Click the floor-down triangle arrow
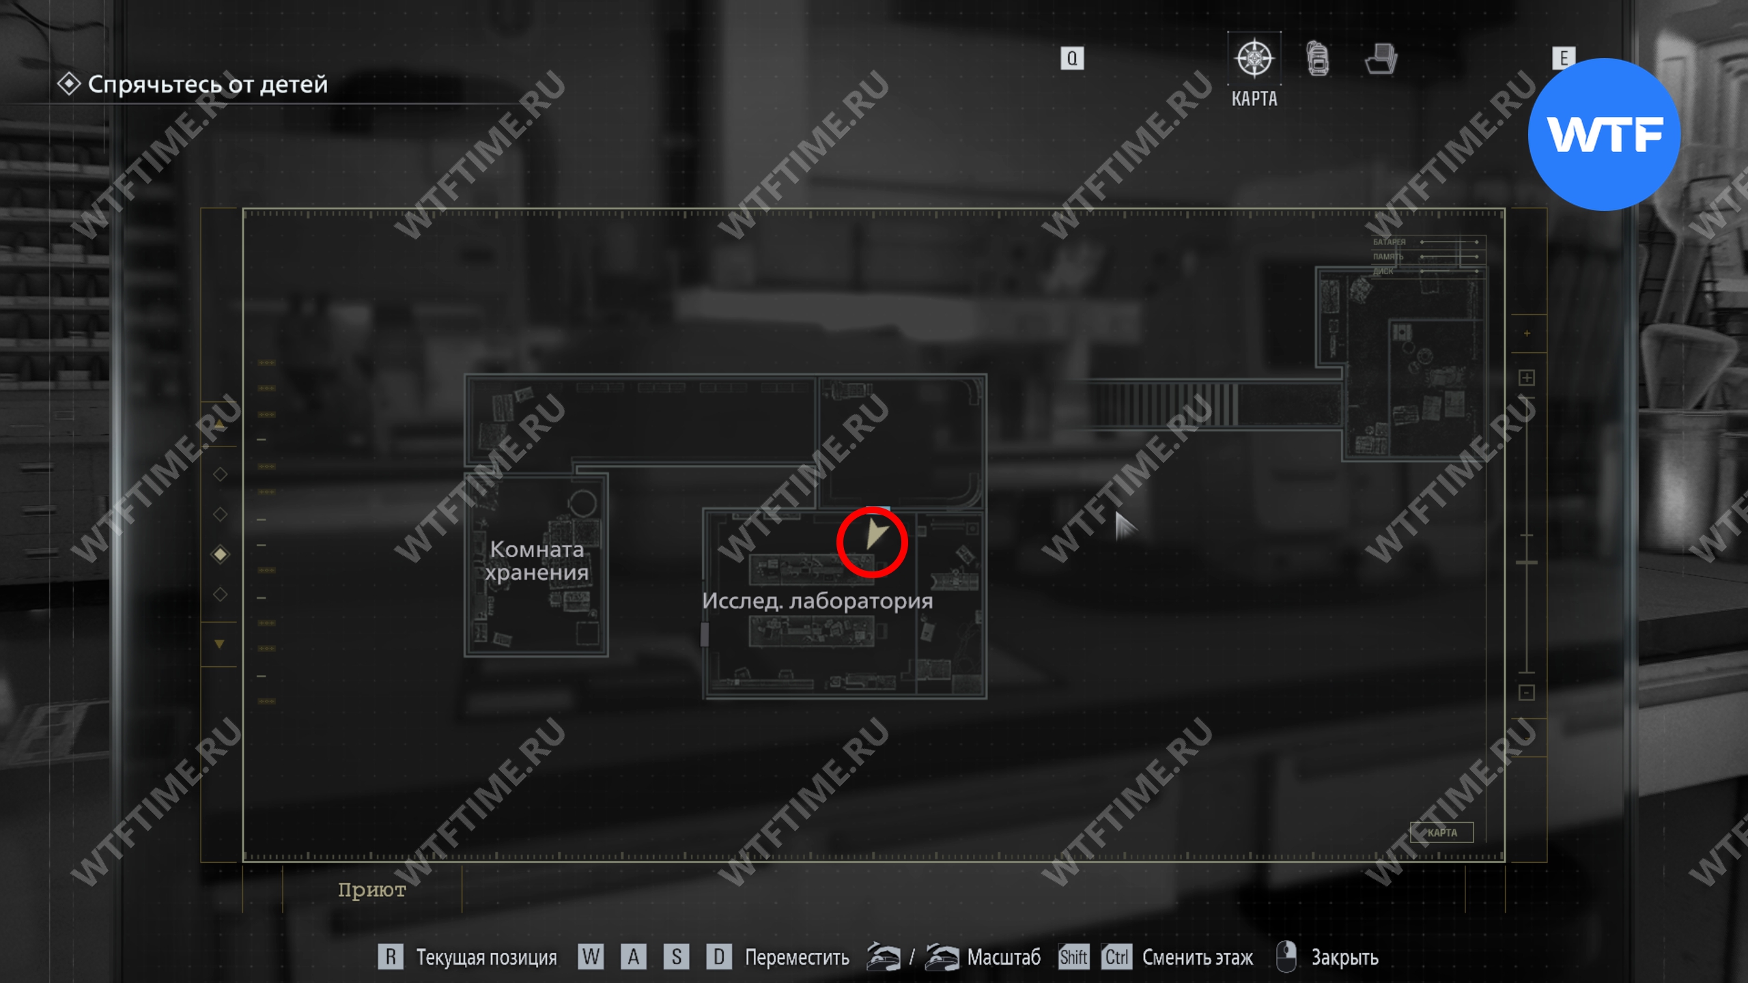The height and width of the screenshot is (983, 1748). (219, 644)
